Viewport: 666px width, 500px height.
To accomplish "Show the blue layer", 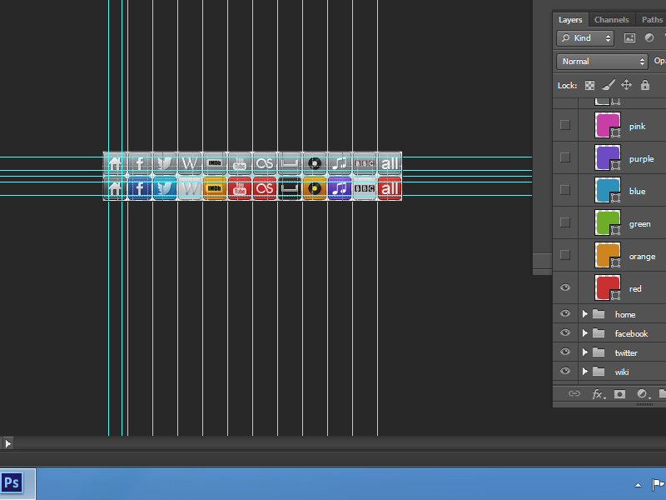I will click(x=565, y=190).
